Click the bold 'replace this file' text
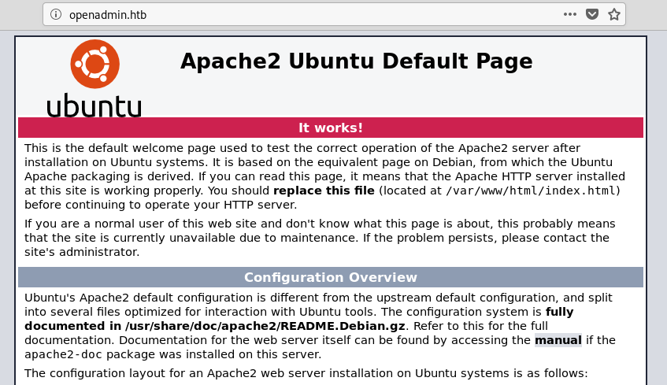The image size is (667, 385). pyautogui.click(x=324, y=191)
